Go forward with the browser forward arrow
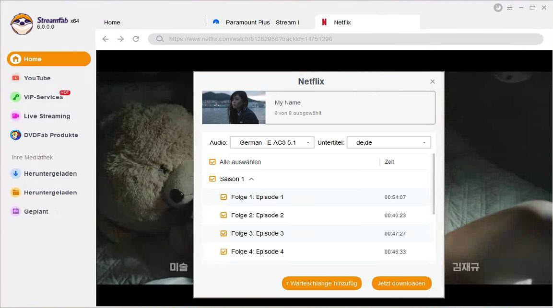 pyautogui.click(x=120, y=39)
